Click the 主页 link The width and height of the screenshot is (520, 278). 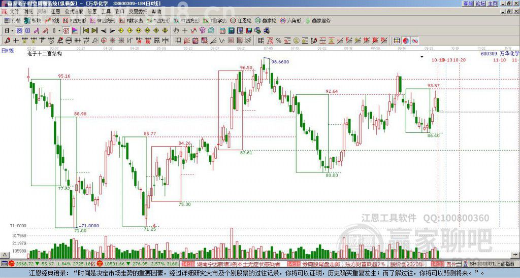pos(493,4)
